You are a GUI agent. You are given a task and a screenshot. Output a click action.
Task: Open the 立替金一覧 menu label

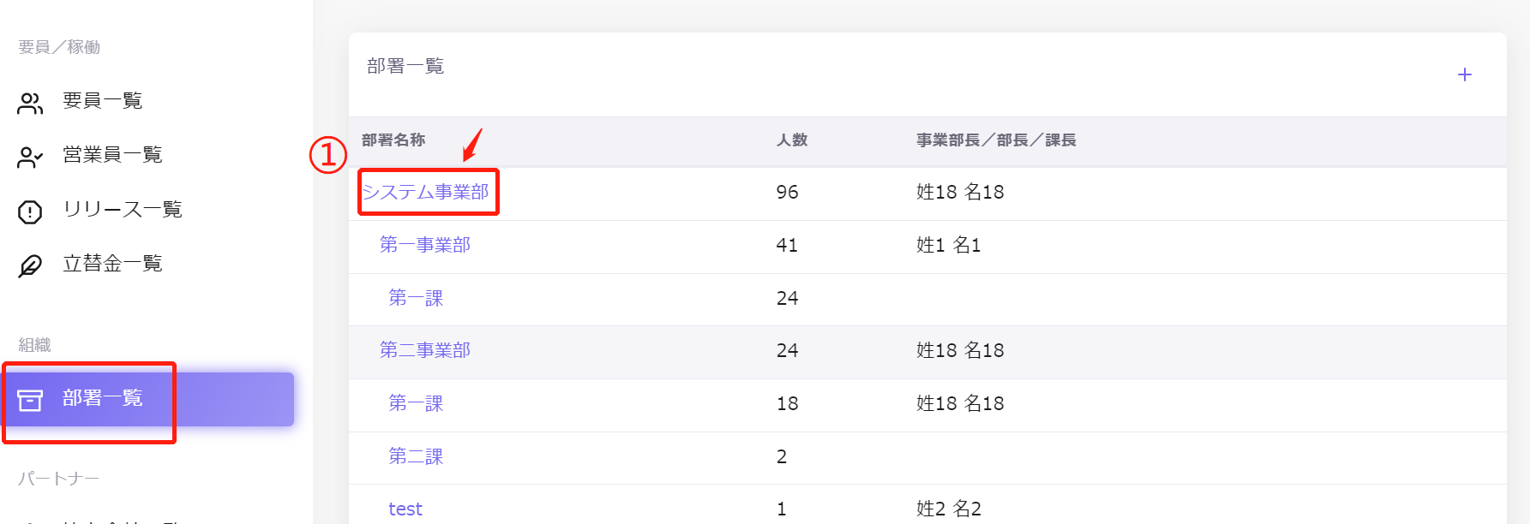tap(112, 264)
